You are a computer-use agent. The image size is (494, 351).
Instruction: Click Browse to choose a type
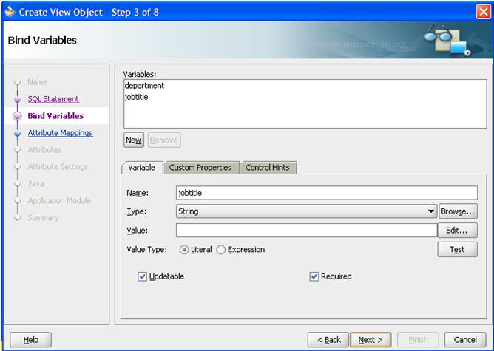(458, 211)
